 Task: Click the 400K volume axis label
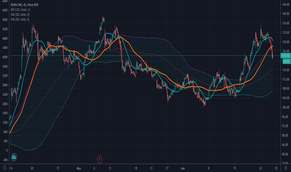[x=5, y=57]
